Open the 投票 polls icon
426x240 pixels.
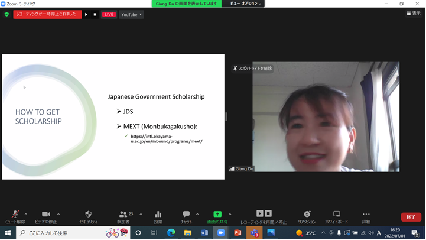pos(158,217)
